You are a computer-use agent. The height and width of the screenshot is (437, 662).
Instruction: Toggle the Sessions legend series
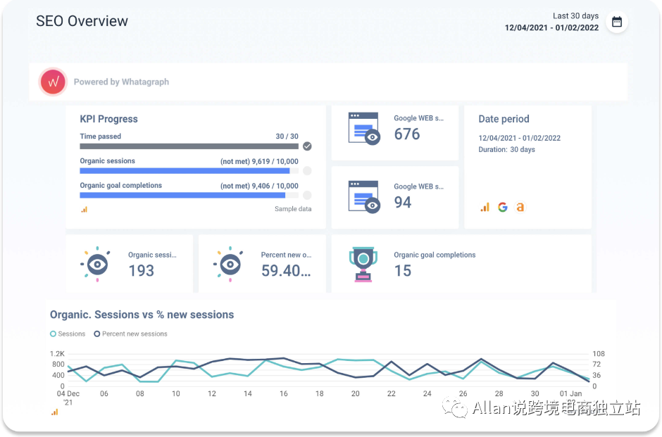[x=68, y=334]
